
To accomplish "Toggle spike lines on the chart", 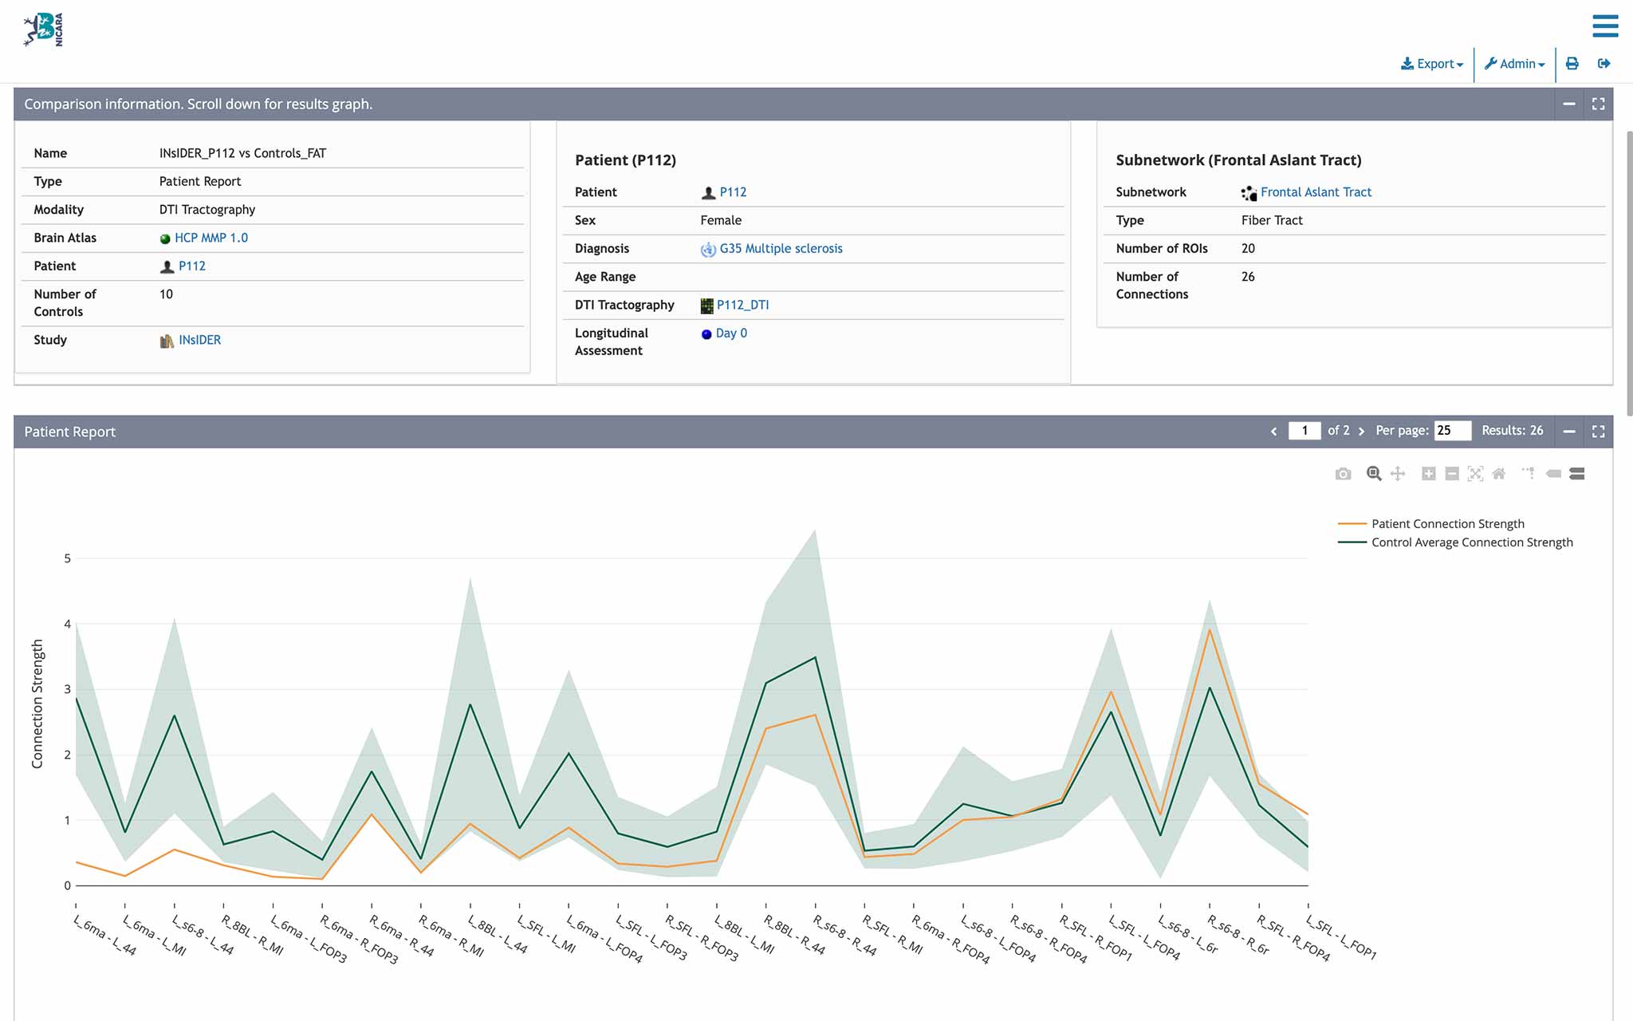I will click(x=1528, y=474).
